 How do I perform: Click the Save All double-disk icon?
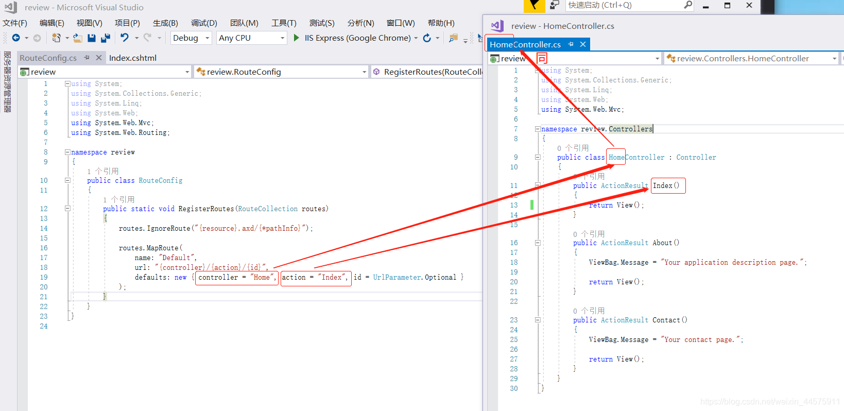[106, 38]
